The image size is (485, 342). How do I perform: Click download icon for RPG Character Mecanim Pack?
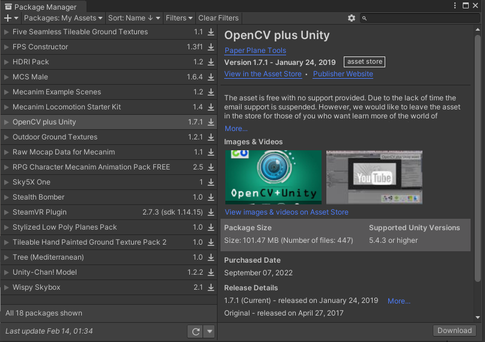(x=211, y=167)
